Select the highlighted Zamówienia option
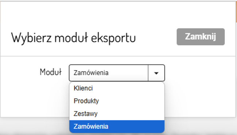The height and width of the screenshot is (135, 237). (117, 126)
